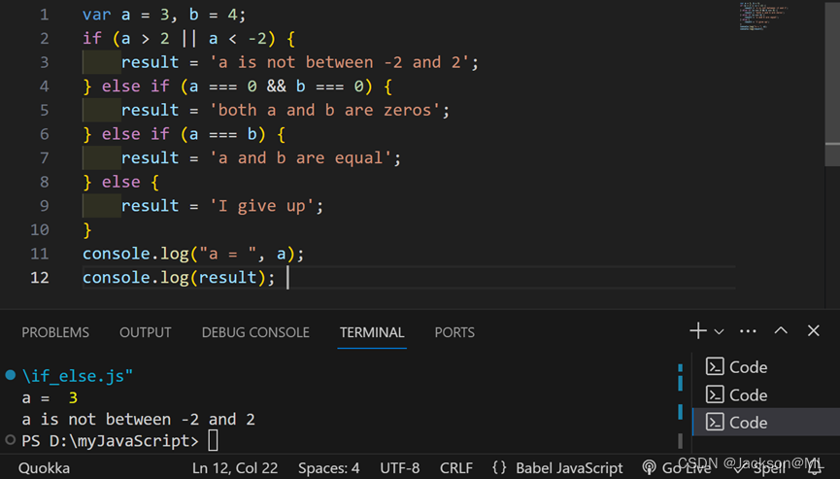Close the terminal panel with the X
The width and height of the screenshot is (840, 479).
[814, 331]
